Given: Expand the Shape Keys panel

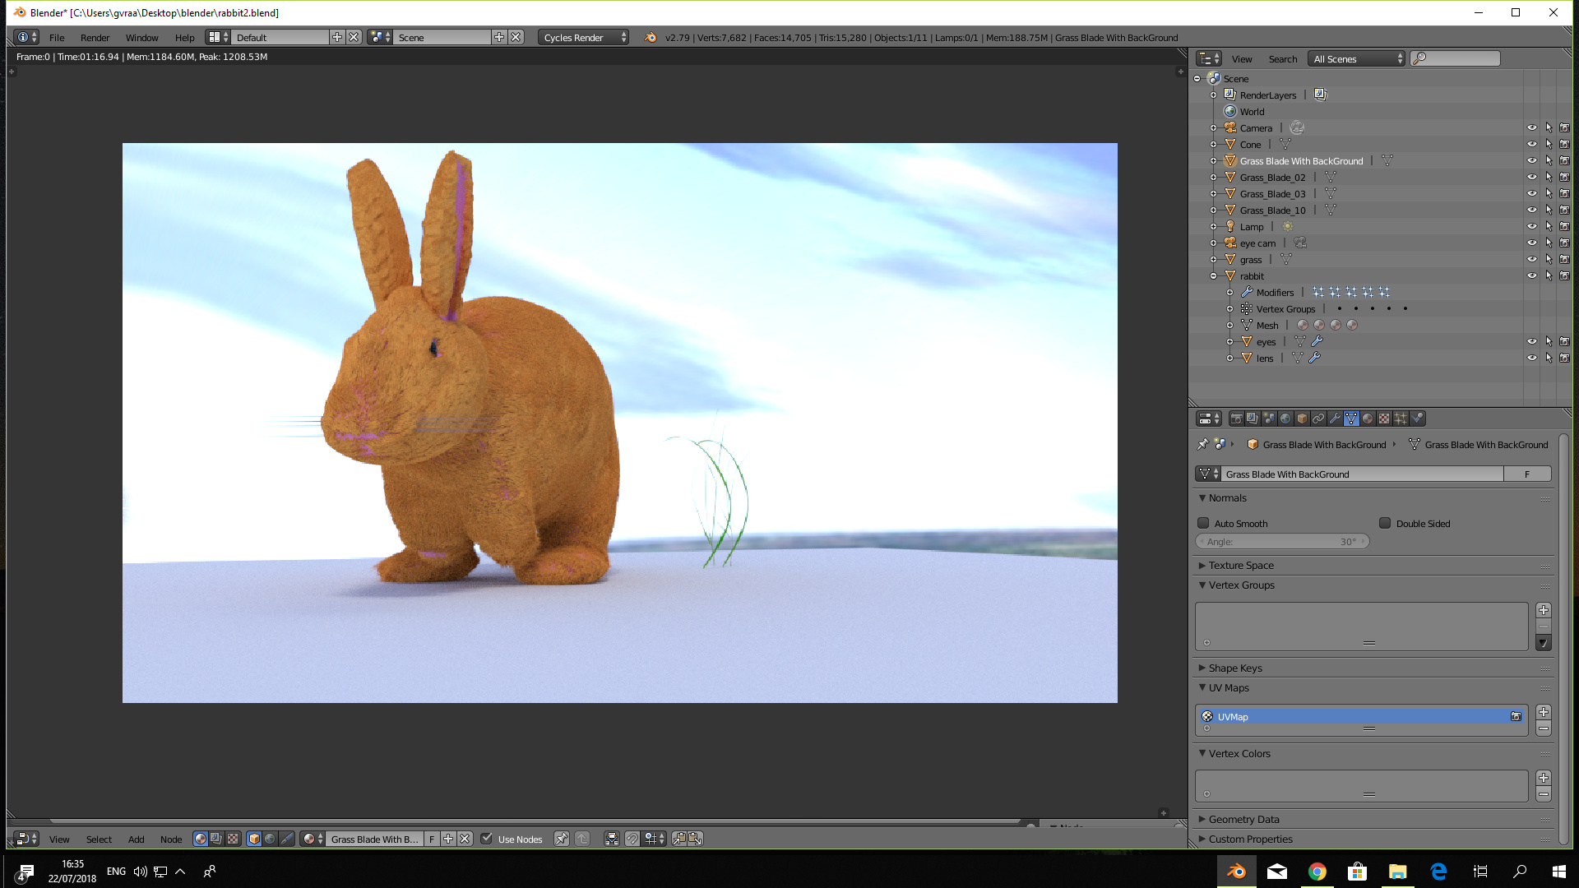Looking at the screenshot, I should pyautogui.click(x=1235, y=668).
